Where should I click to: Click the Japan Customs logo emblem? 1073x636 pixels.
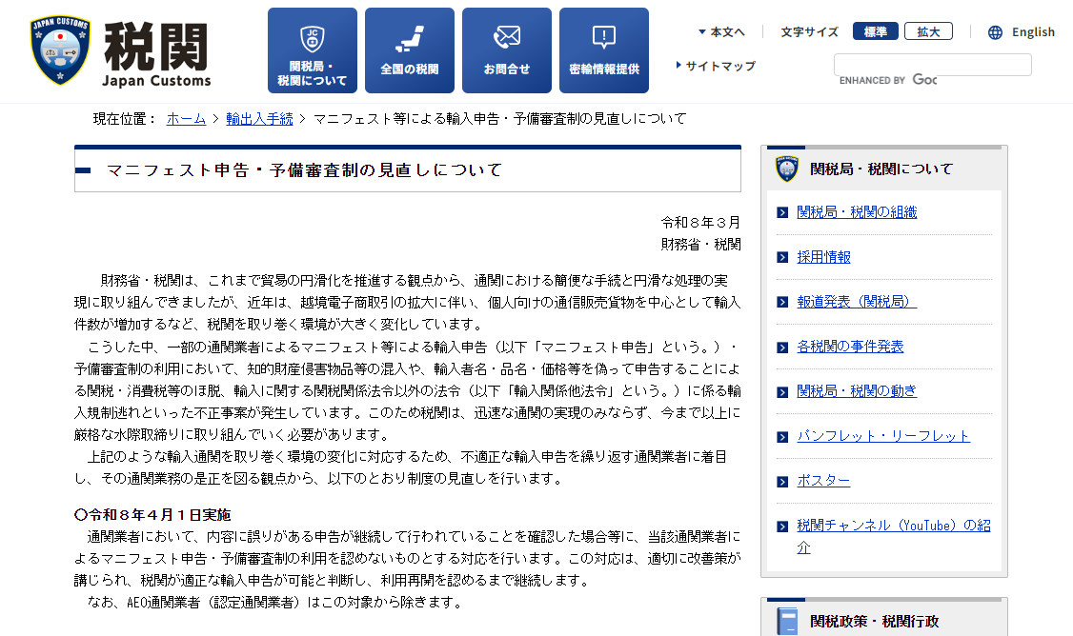pos(61,50)
